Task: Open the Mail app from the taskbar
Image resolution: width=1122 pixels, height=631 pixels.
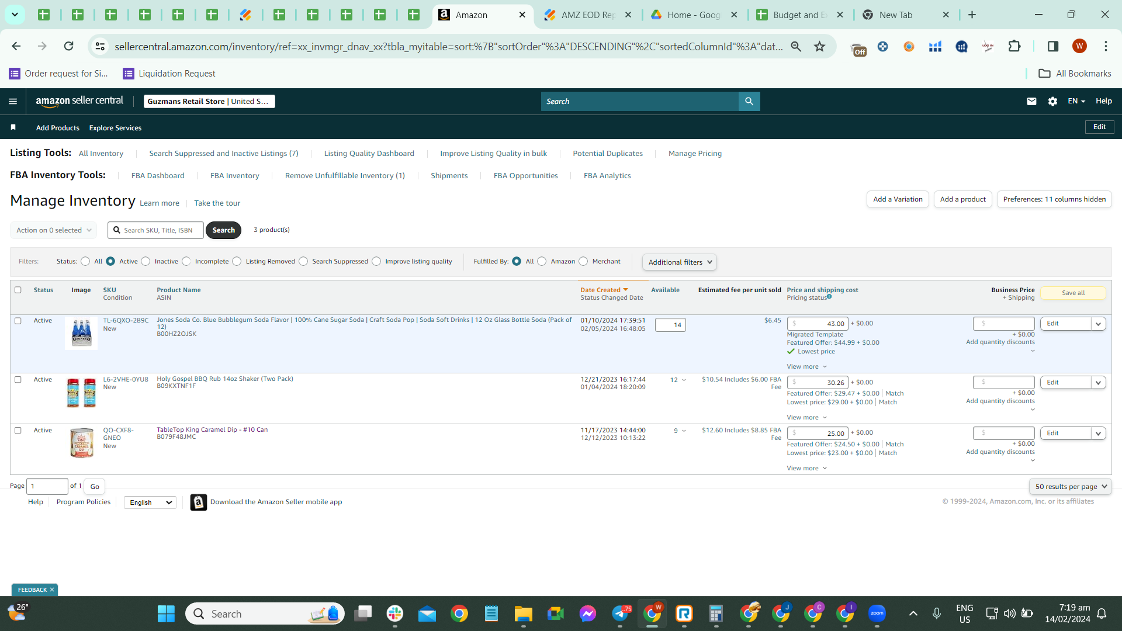Action: click(427, 613)
